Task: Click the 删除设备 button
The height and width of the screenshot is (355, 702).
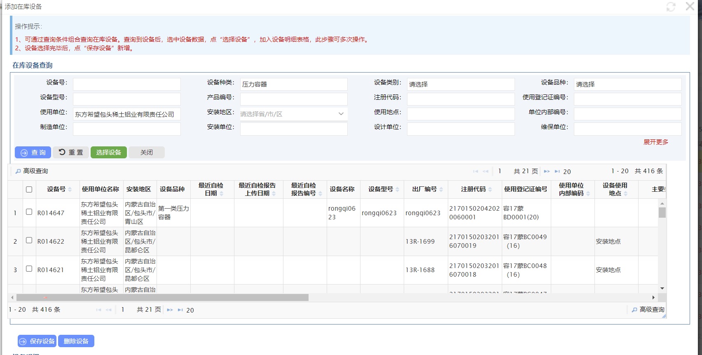Action: [x=76, y=341]
